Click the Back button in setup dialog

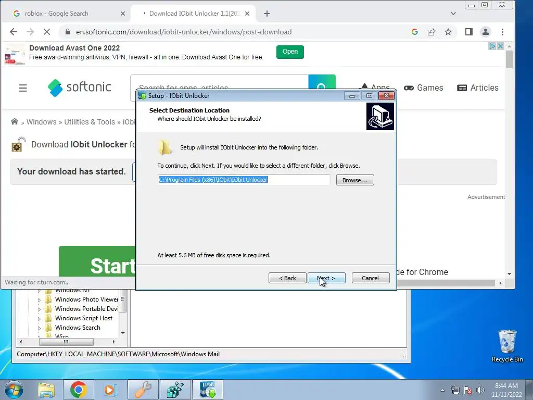point(287,278)
